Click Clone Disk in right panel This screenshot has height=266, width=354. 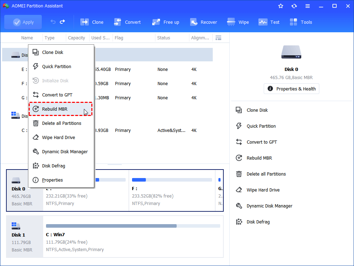pos(252,110)
